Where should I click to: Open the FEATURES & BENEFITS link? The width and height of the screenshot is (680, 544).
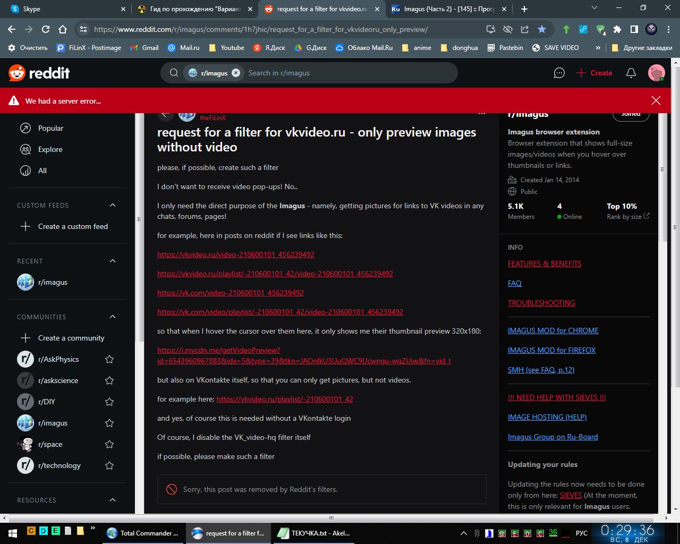tap(545, 263)
